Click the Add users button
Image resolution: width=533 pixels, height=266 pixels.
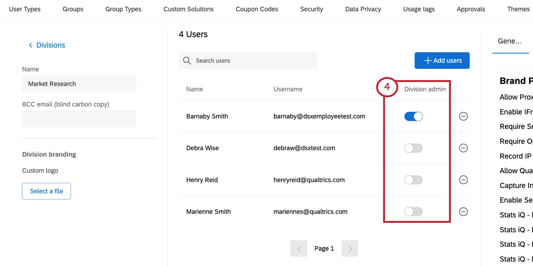click(442, 61)
